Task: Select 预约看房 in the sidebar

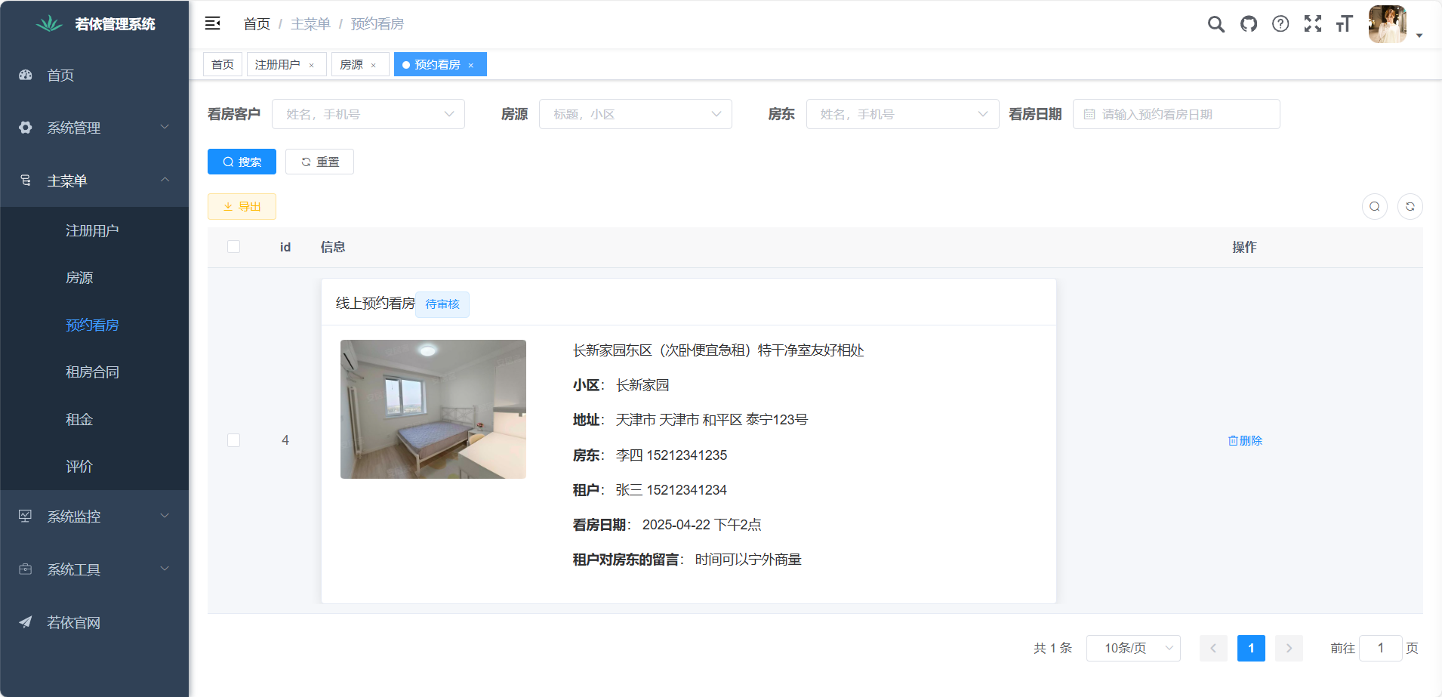Action: click(94, 325)
